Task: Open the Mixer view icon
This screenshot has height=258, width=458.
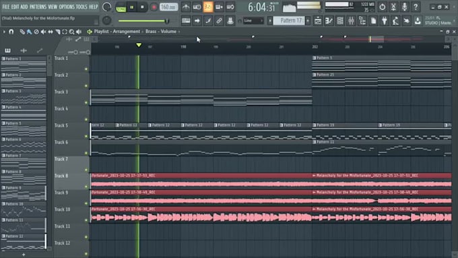Action: click(351, 21)
